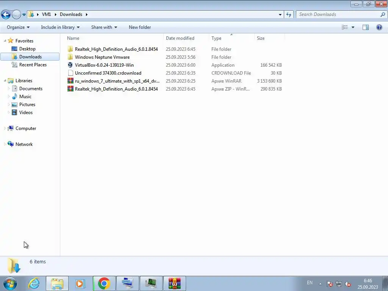The image size is (388, 291).
Task: Open the Pictures library
Action: click(x=27, y=105)
